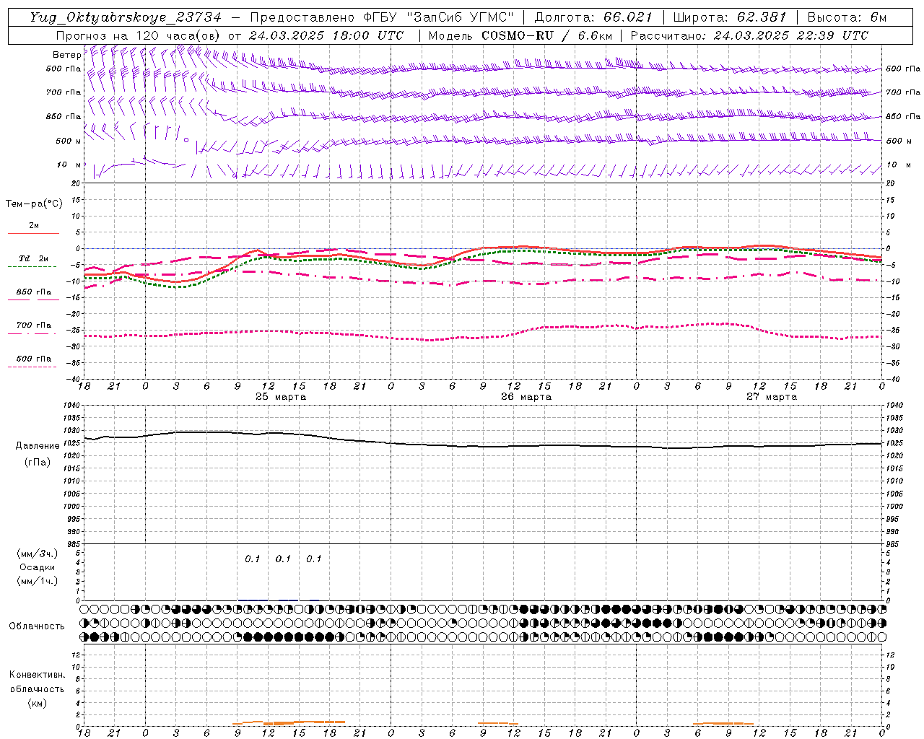Click the left 20 temperature axis value
924x739 pixels.
75,183
